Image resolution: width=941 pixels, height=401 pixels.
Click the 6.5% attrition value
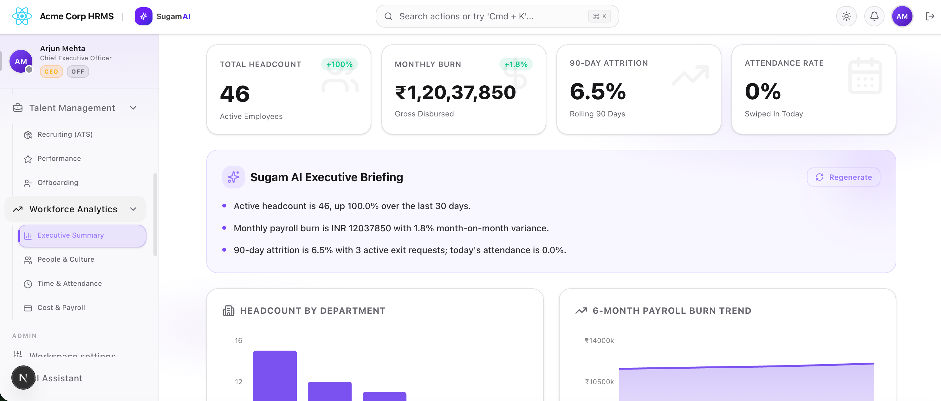coord(598,91)
